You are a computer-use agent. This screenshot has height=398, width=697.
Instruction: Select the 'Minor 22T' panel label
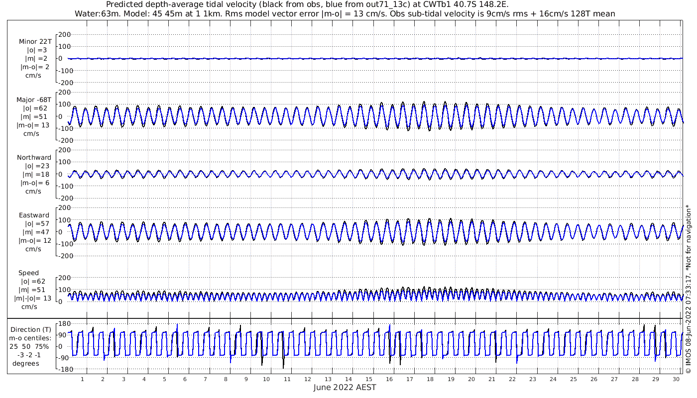click(35, 42)
